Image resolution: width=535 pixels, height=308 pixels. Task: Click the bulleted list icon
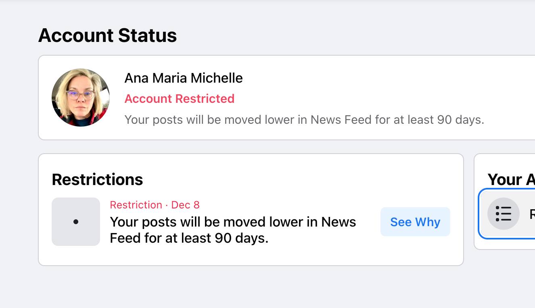coord(503,214)
